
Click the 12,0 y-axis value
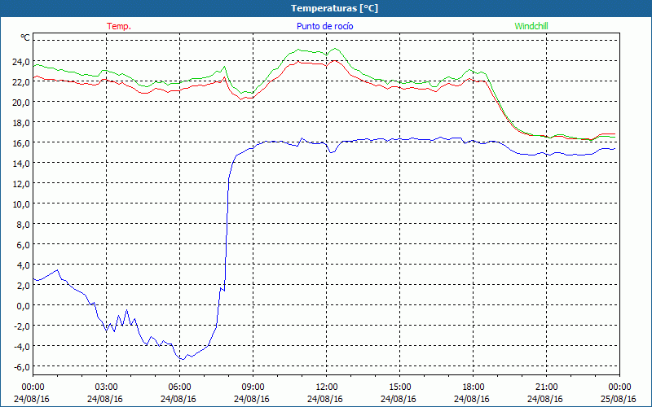[21, 184]
